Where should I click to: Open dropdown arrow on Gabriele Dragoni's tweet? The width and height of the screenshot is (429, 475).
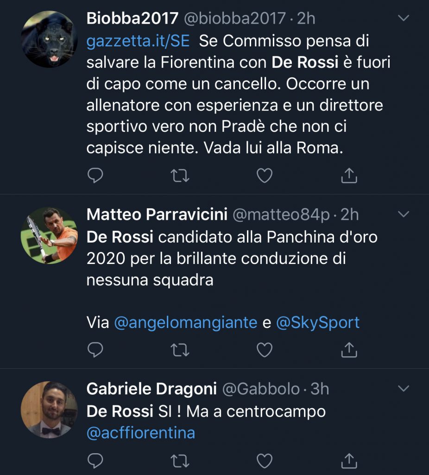[404, 389]
